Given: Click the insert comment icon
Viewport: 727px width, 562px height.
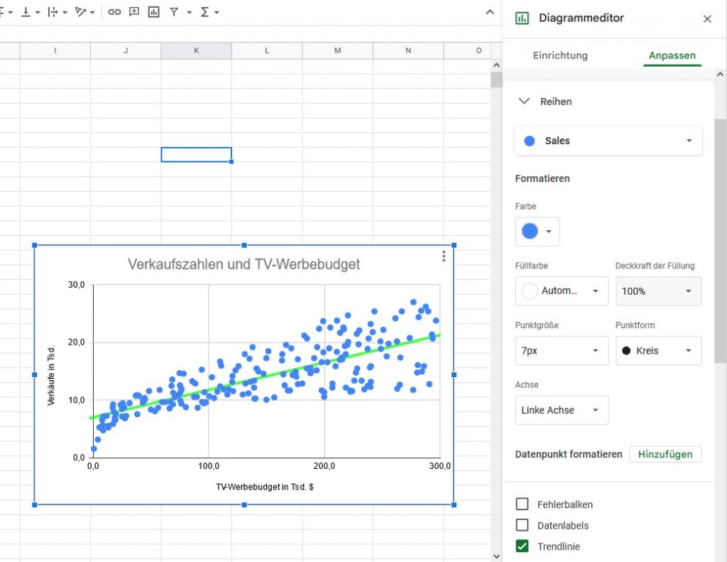Looking at the screenshot, I should [134, 12].
